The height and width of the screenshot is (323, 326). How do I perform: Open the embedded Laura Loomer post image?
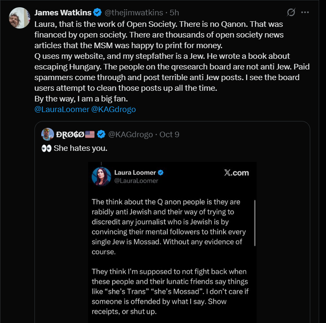click(x=172, y=256)
